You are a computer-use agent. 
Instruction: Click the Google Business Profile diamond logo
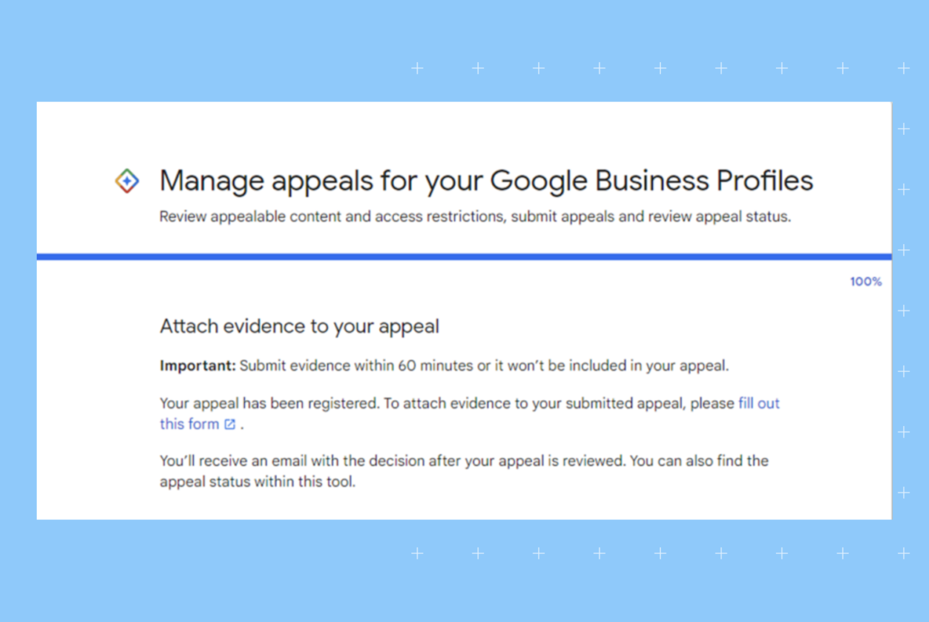(128, 181)
